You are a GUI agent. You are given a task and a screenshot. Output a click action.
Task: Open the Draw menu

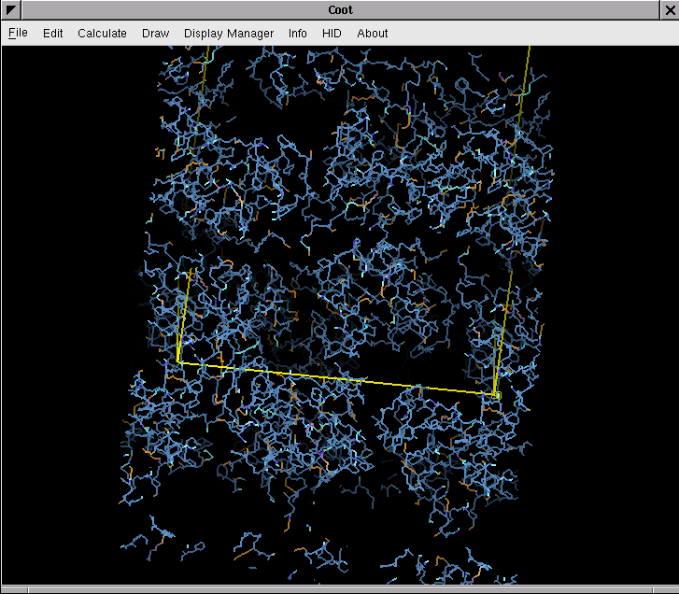[155, 33]
